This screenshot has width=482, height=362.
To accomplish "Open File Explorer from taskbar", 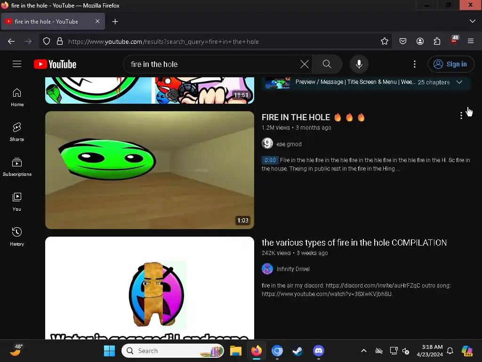I will (236, 351).
